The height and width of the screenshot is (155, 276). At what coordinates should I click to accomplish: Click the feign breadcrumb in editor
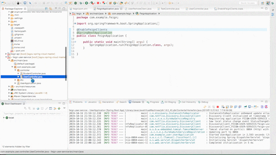pos(78,13)
